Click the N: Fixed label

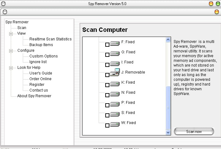pos(128,92)
